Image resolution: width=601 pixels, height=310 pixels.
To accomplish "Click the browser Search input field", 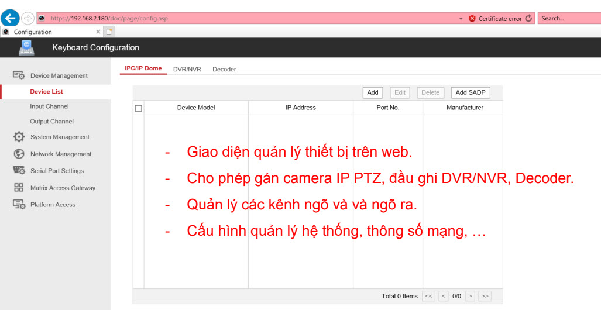I will click(x=568, y=19).
